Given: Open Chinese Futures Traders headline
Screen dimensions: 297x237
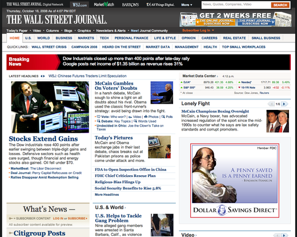Looking at the screenshot, I should coord(87,76).
